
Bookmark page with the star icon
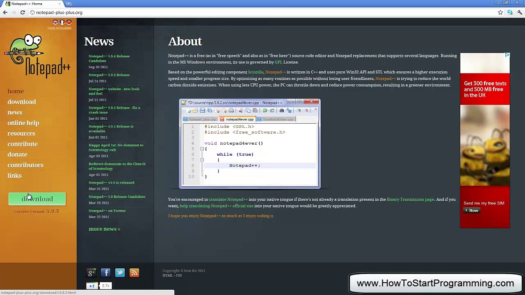[500, 12]
